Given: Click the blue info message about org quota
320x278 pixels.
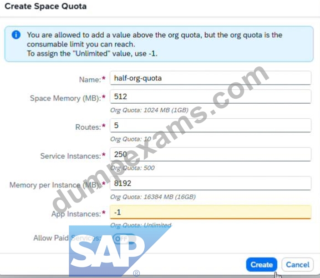Looking at the screenshot, I should [159, 44].
